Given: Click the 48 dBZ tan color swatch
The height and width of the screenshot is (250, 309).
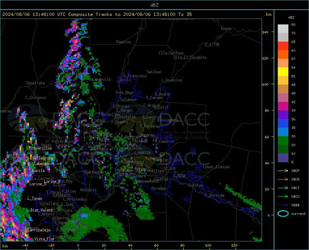Looking at the screenshot, I should coord(283,89).
